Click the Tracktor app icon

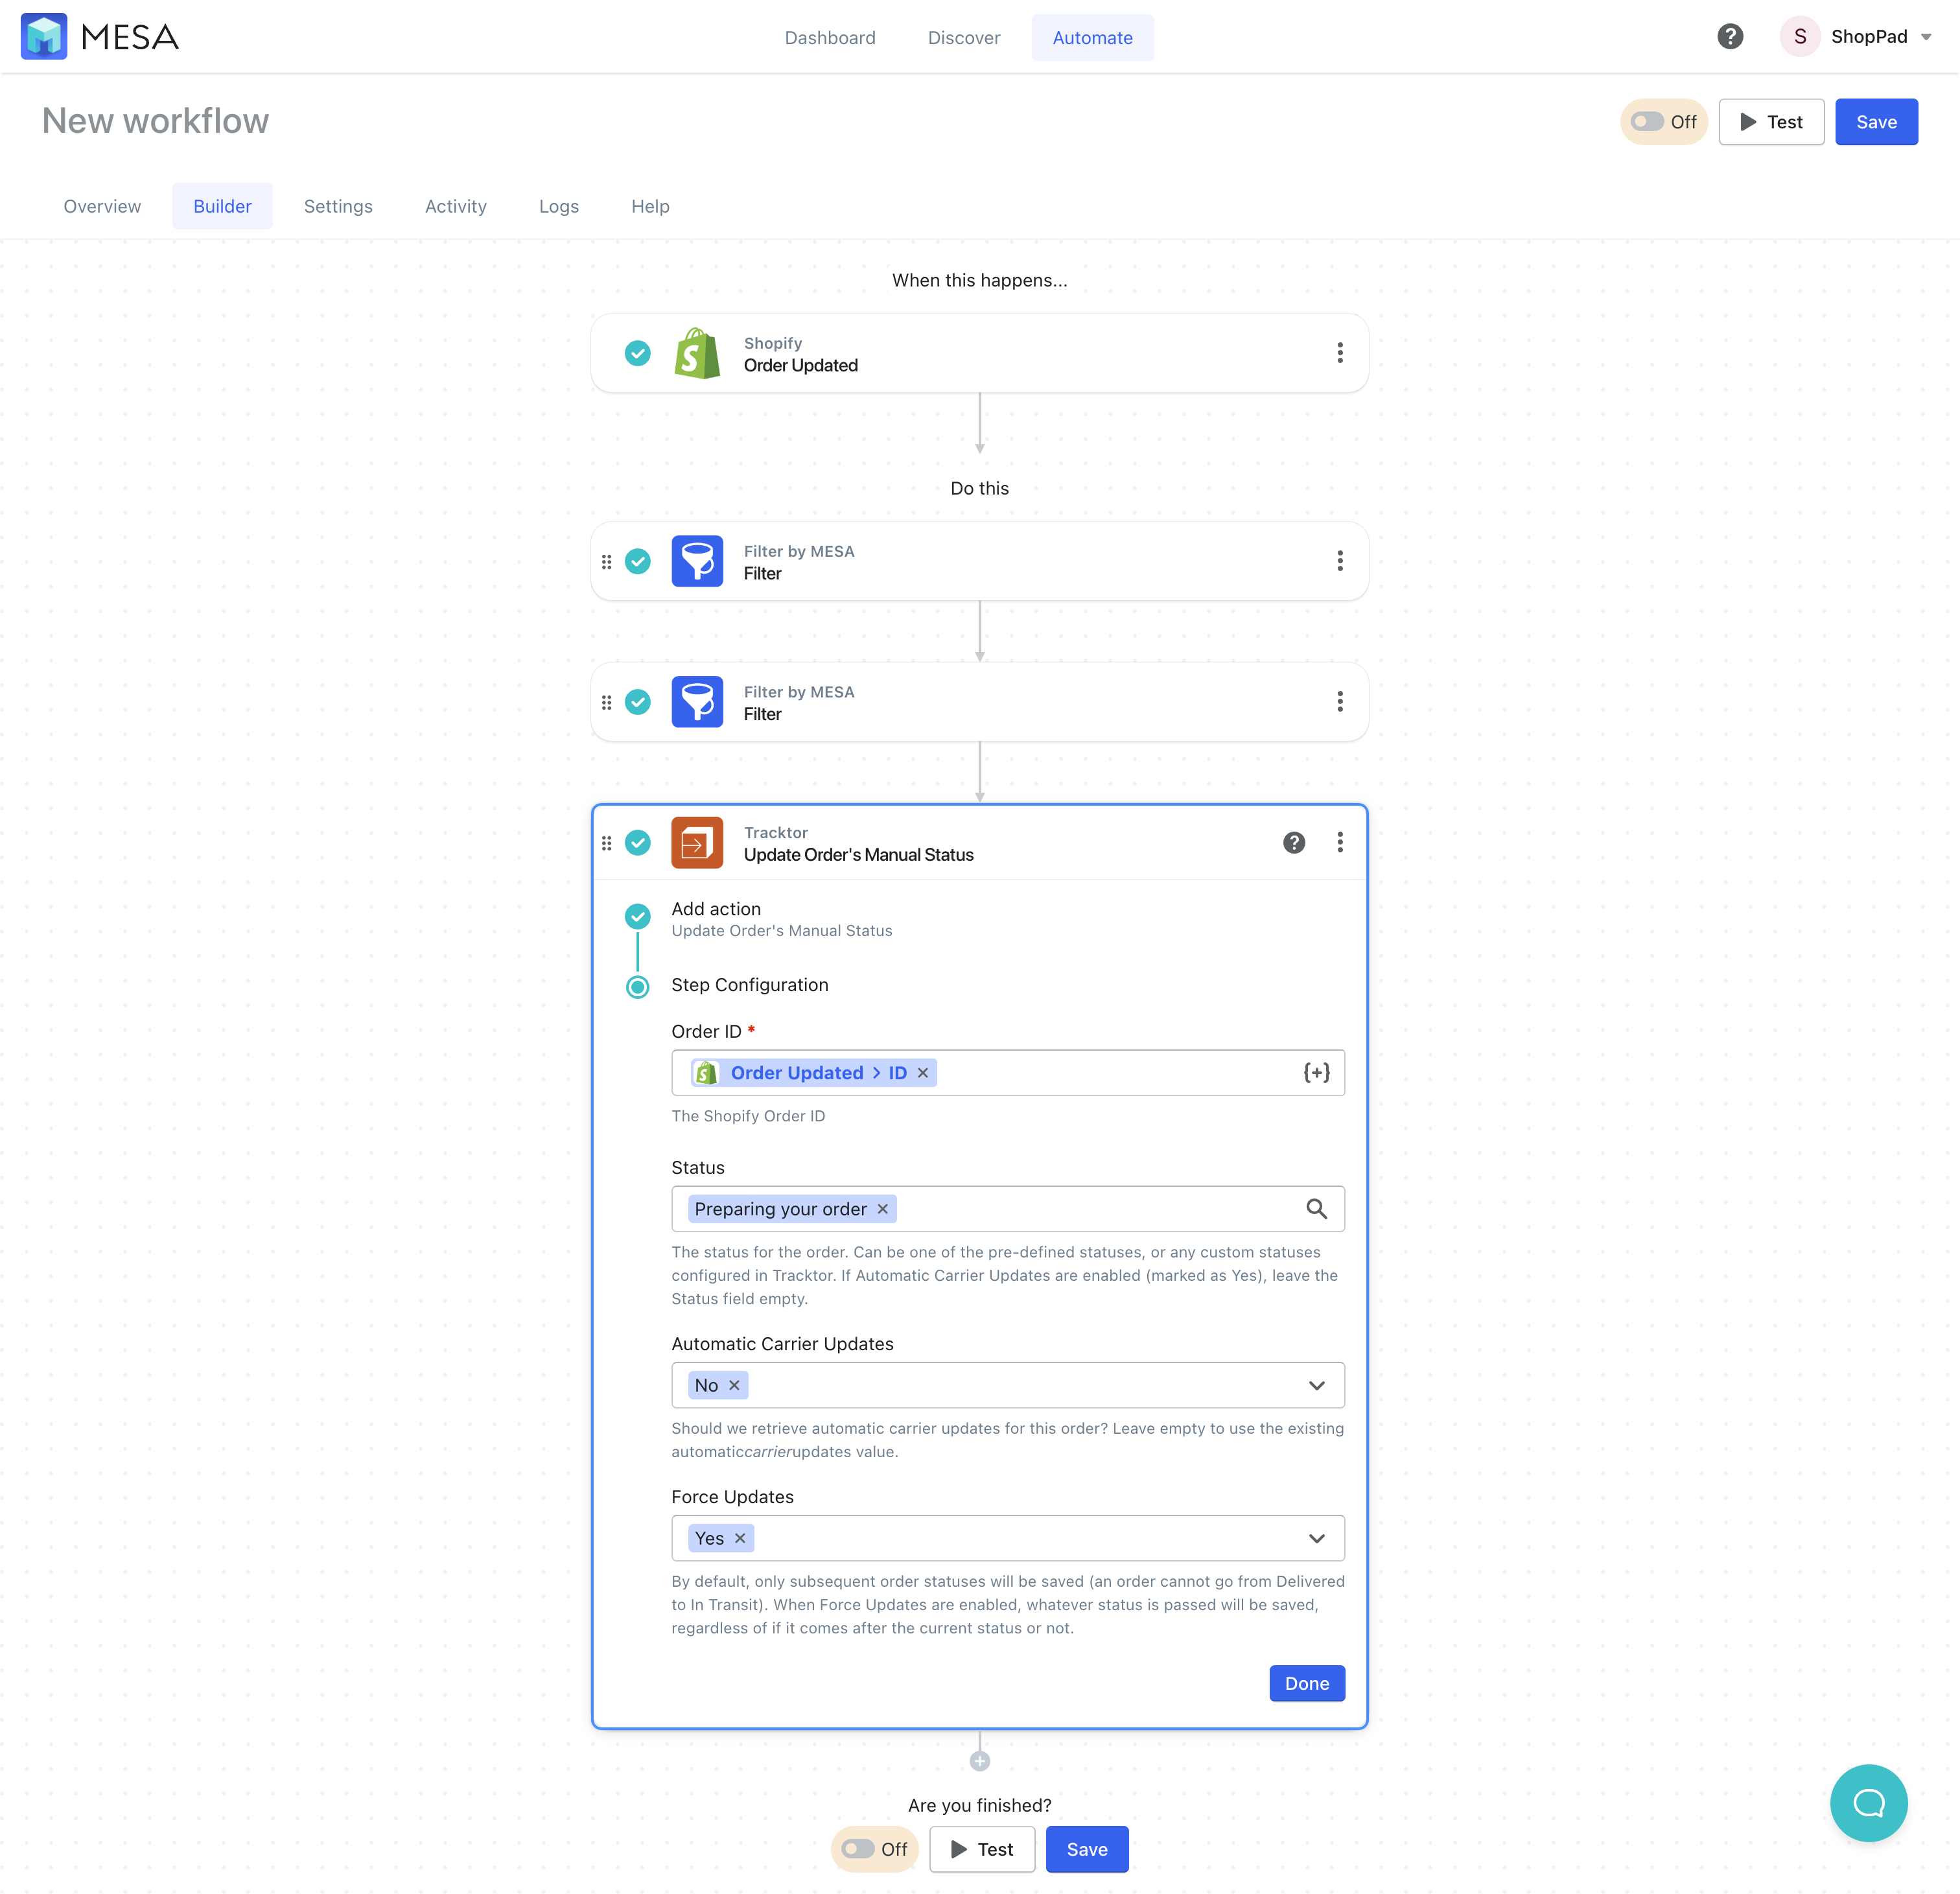pyautogui.click(x=697, y=843)
